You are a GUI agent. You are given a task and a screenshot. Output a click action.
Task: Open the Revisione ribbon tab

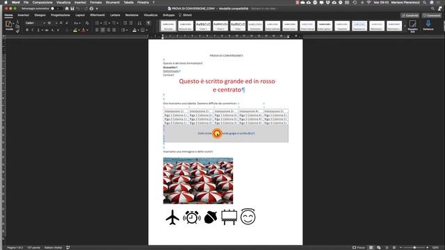pos(131,15)
